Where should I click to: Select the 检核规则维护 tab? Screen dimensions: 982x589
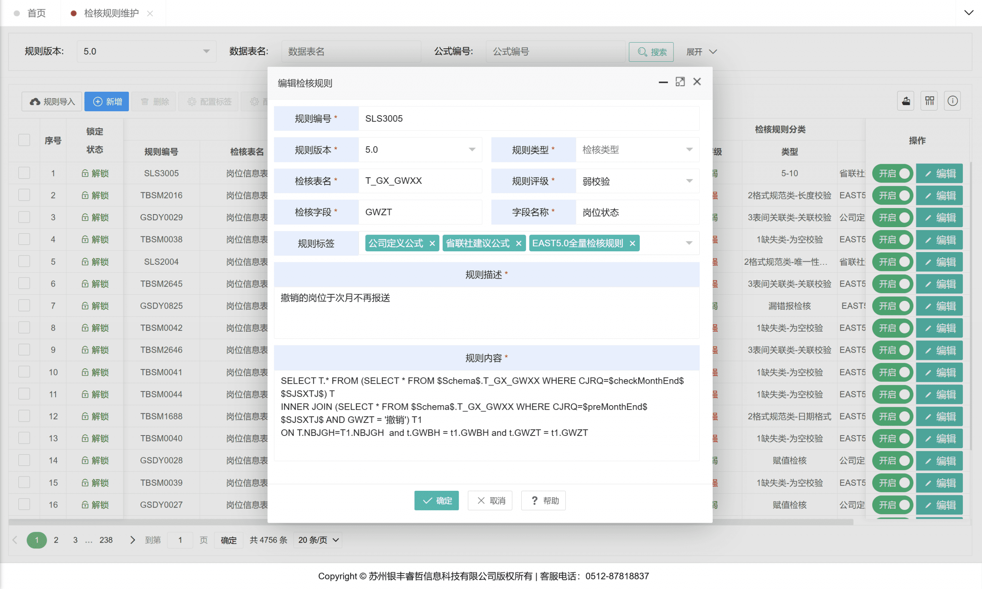click(111, 13)
